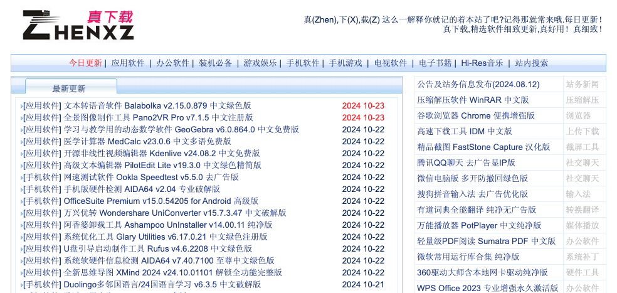Open 站内搜索 in the navigation bar
The width and height of the screenshot is (617, 293).
532,63
